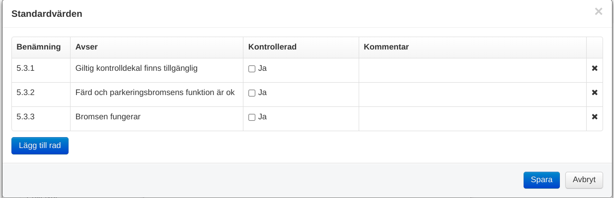614x198 pixels.
Task: Click the Avser column header
Action: [86, 47]
